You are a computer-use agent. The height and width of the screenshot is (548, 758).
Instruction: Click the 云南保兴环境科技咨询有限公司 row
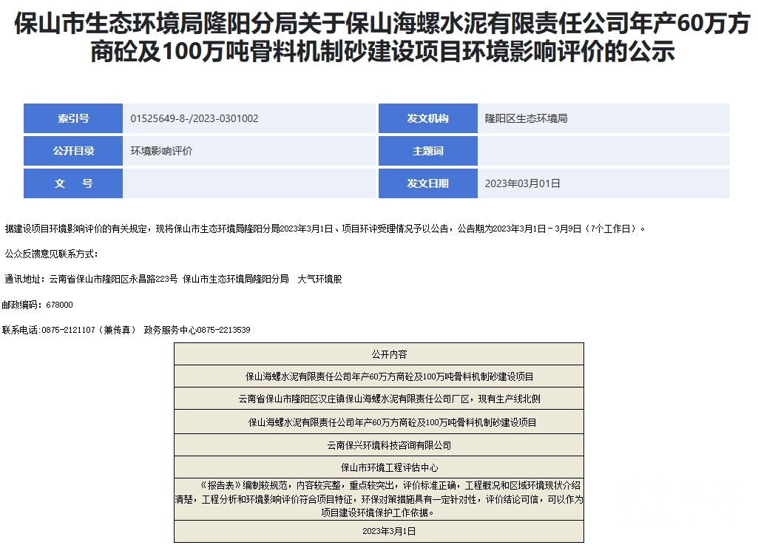pyautogui.click(x=379, y=445)
